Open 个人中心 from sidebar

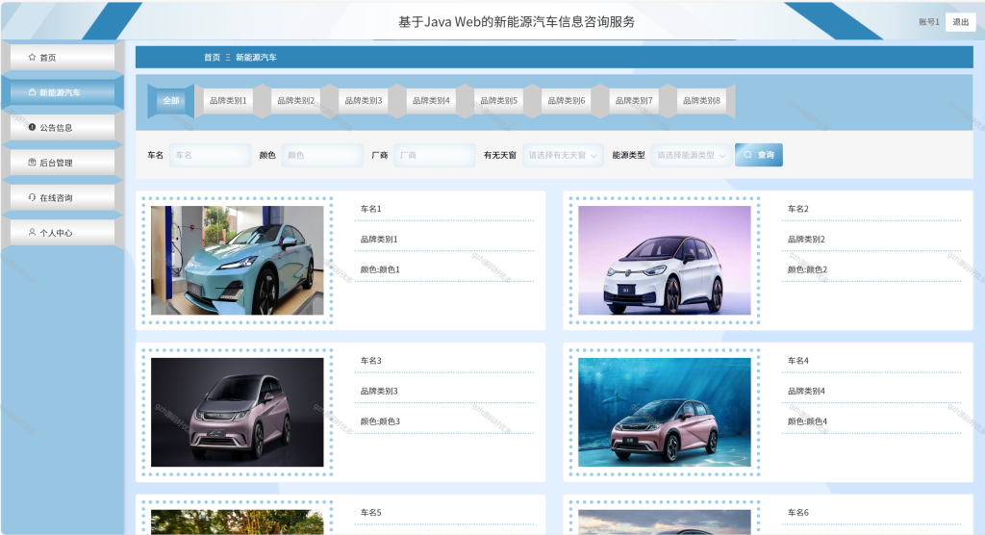[x=63, y=233]
